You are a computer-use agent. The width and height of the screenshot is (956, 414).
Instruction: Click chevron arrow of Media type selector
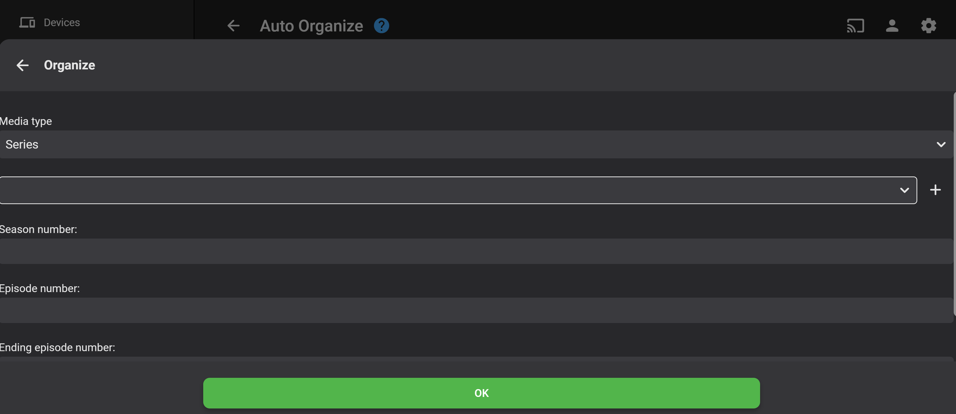[x=941, y=144]
